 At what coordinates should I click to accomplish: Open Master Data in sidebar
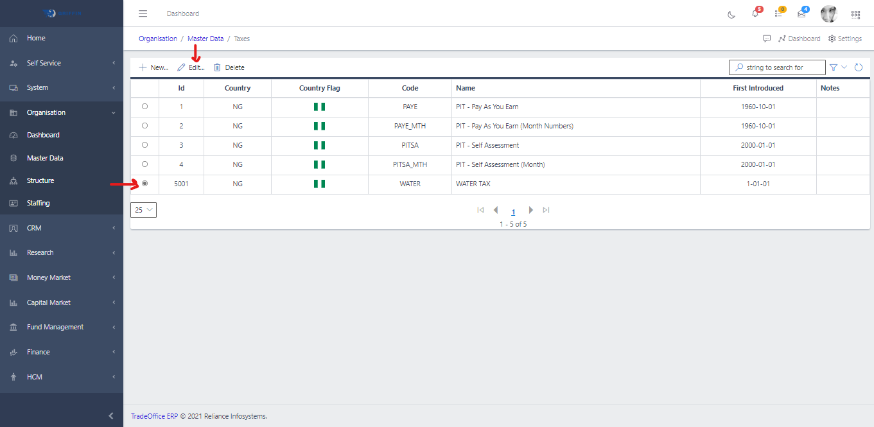[x=45, y=158]
